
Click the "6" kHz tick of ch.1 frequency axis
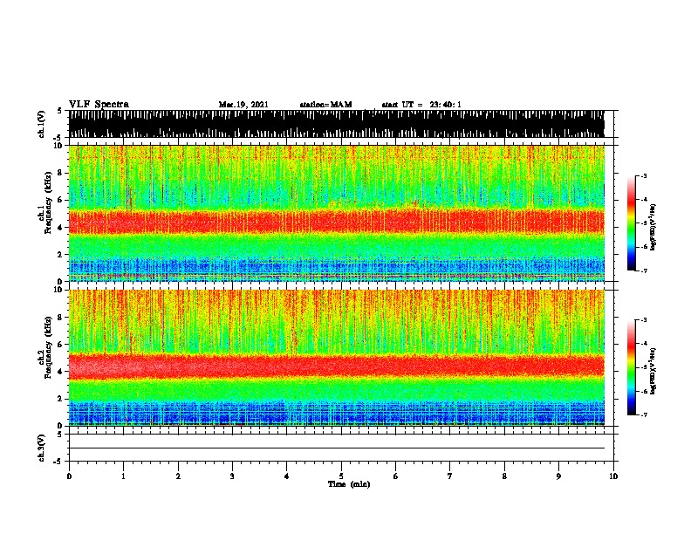(60, 201)
